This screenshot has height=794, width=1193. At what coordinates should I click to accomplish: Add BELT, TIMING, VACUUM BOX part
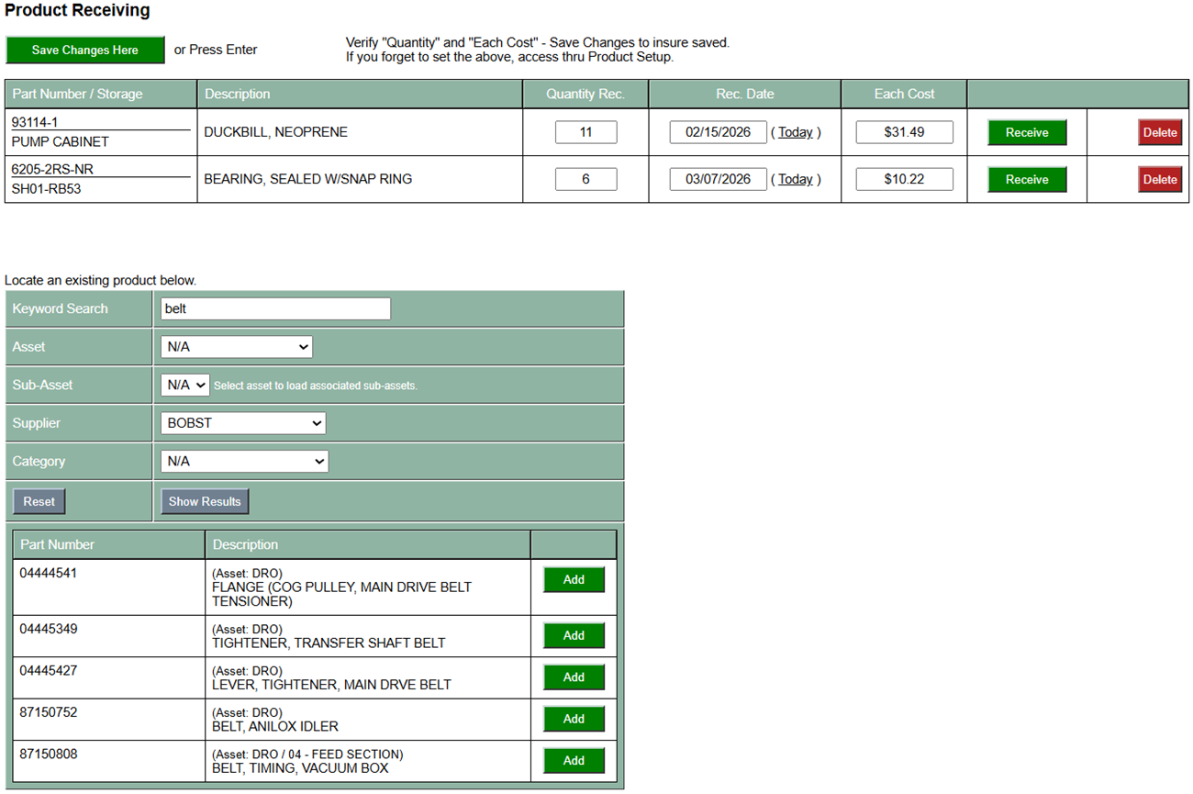[x=574, y=761]
